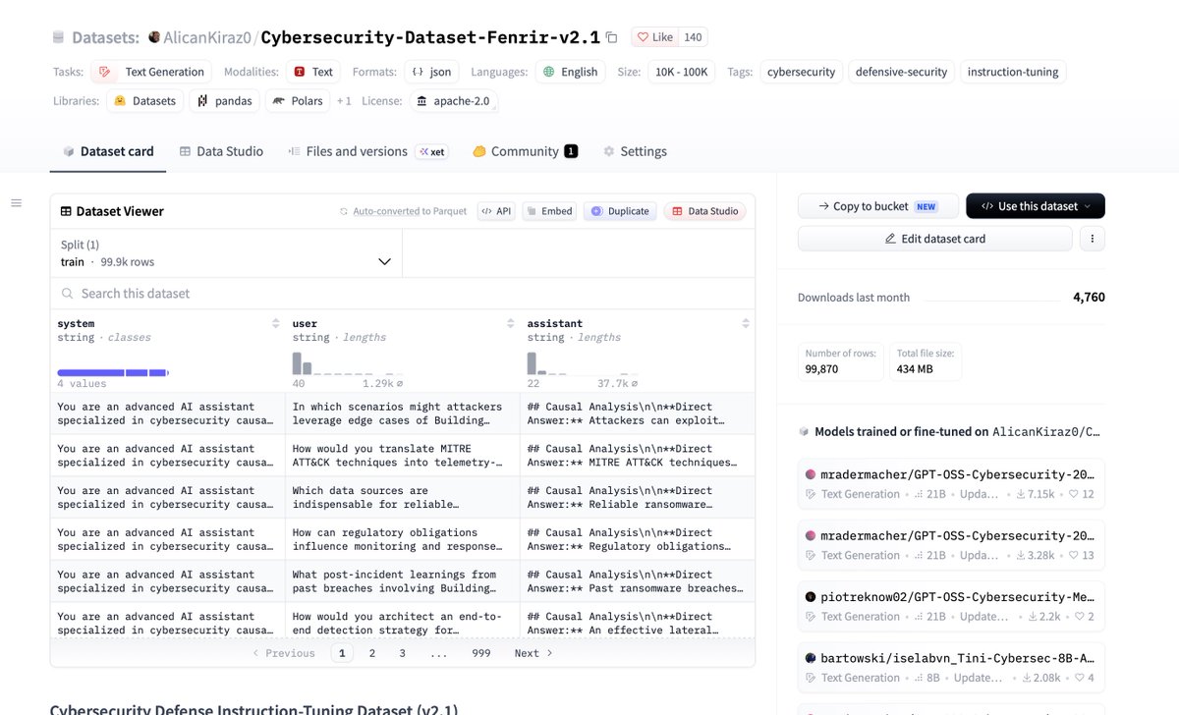Screen dimensions: 1179x715
Task: Click the Duplicate button
Action: click(x=620, y=211)
